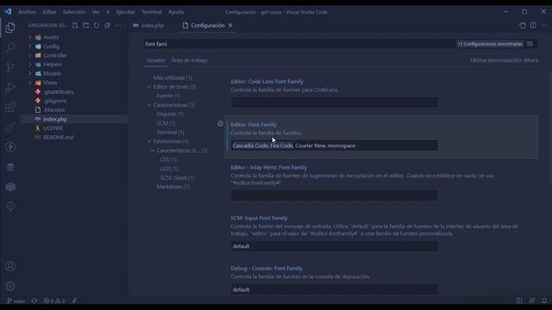Open the README.md file
Screen dimensions: 552x310
click(x=59, y=137)
